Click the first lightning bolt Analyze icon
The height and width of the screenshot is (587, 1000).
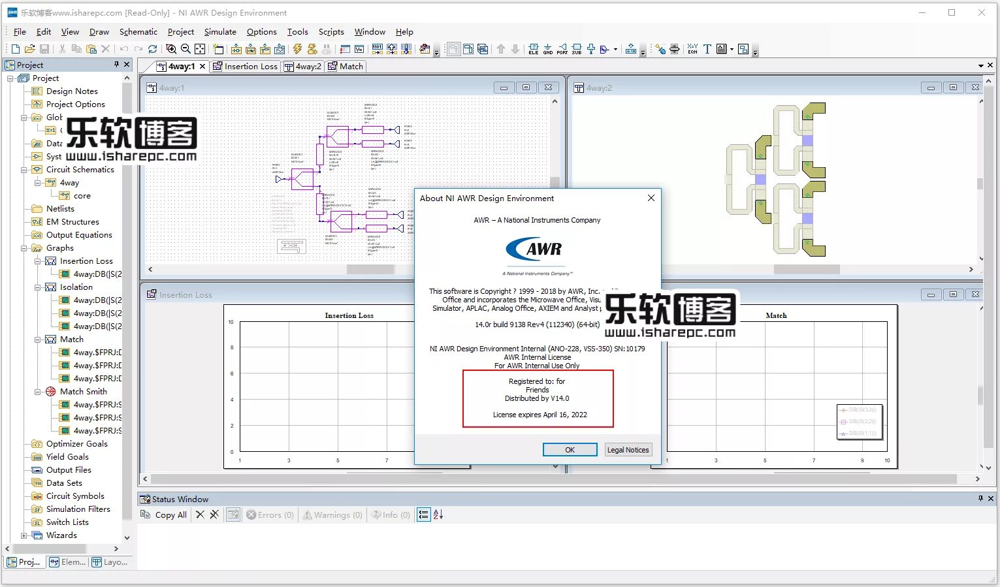(x=298, y=49)
